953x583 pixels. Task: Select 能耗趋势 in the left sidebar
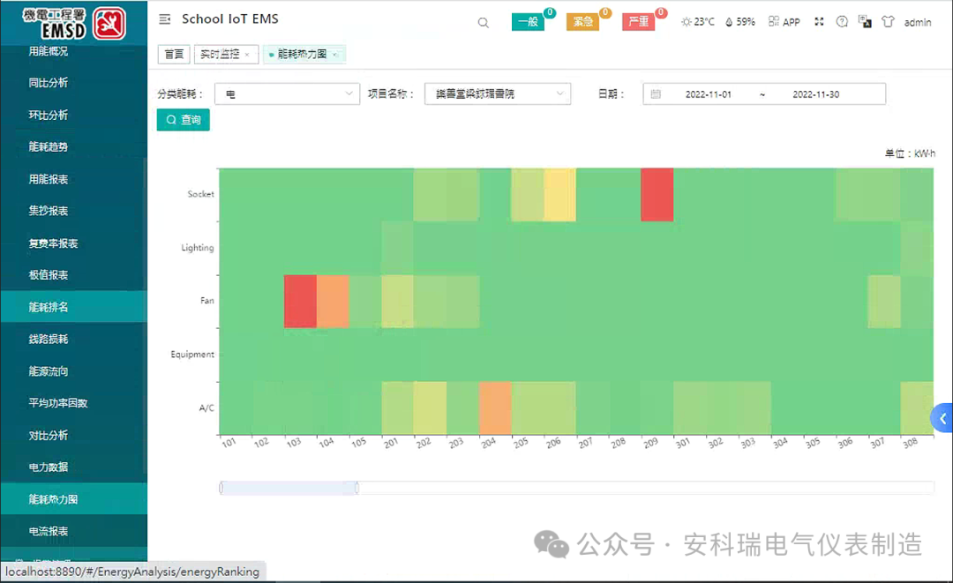coord(49,146)
